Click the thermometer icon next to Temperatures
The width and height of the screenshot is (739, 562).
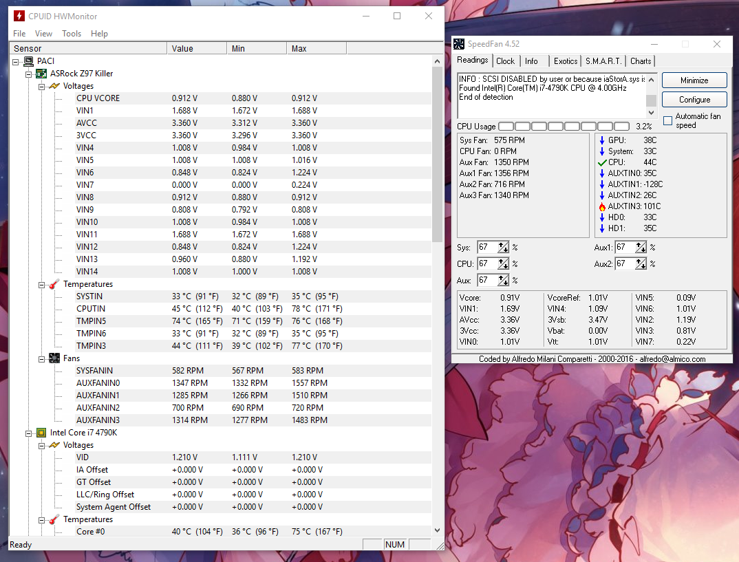(54, 283)
